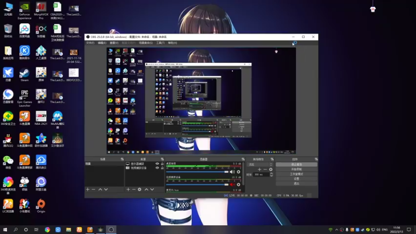Toggle Studio Mode in Controls panel

296,174
